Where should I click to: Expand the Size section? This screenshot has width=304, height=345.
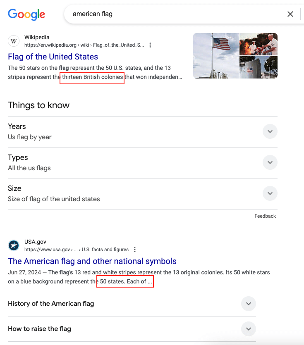(x=270, y=193)
